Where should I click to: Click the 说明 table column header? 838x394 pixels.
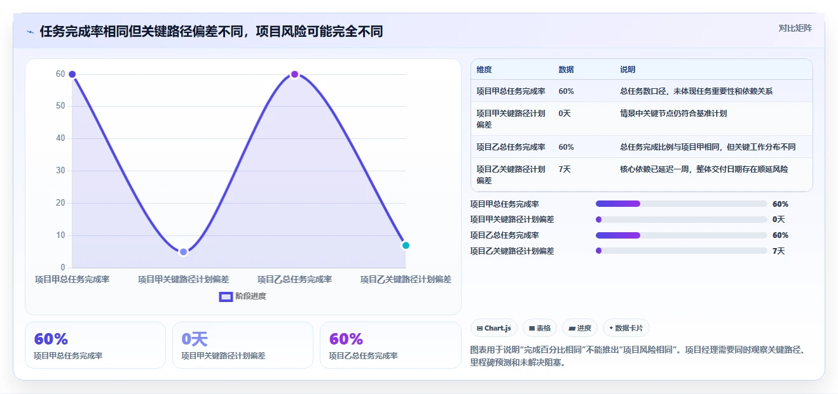point(628,70)
